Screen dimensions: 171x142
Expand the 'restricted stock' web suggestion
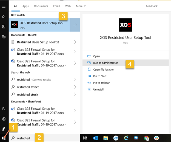75,94
